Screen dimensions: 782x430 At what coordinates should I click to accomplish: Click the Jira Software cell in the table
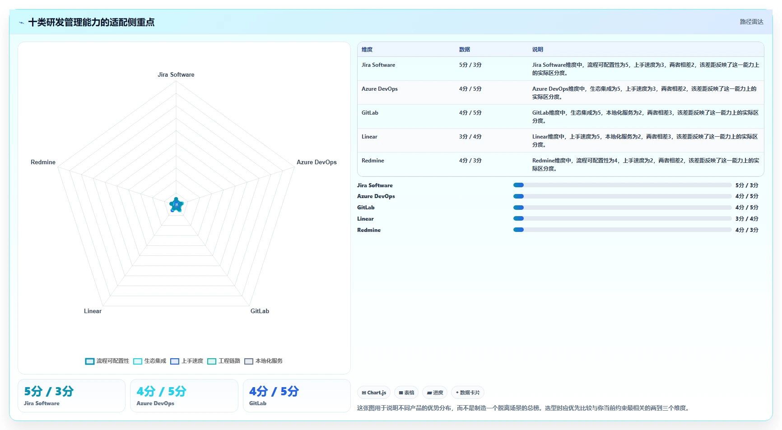pyautogui.click(x=378, y=65)
